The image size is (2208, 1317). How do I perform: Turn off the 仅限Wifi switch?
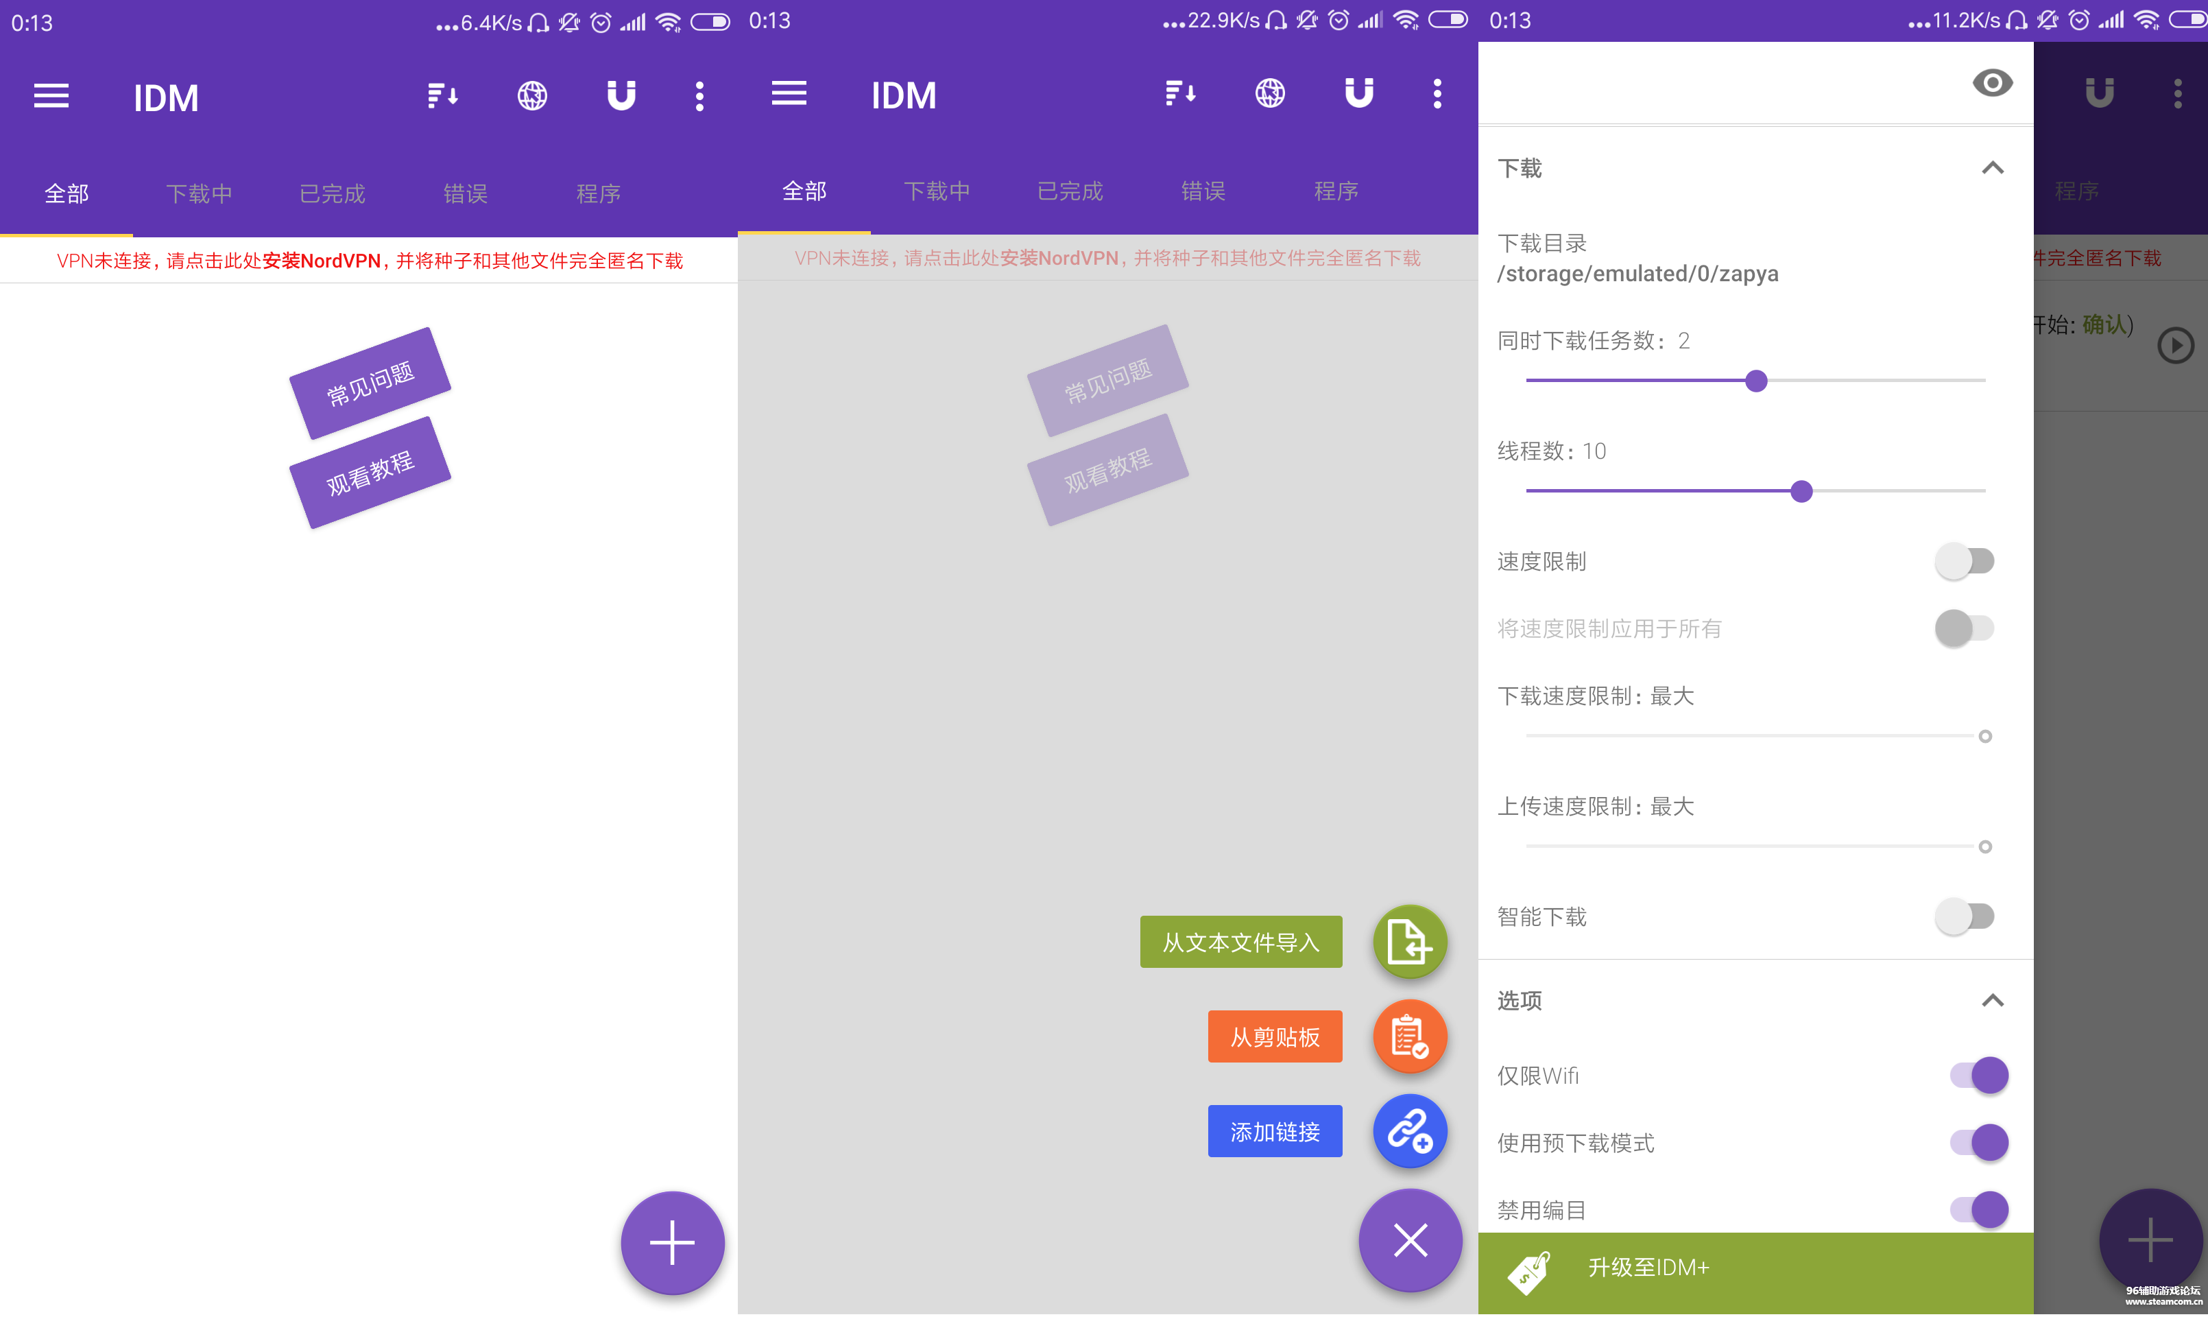point(1978,1076)
